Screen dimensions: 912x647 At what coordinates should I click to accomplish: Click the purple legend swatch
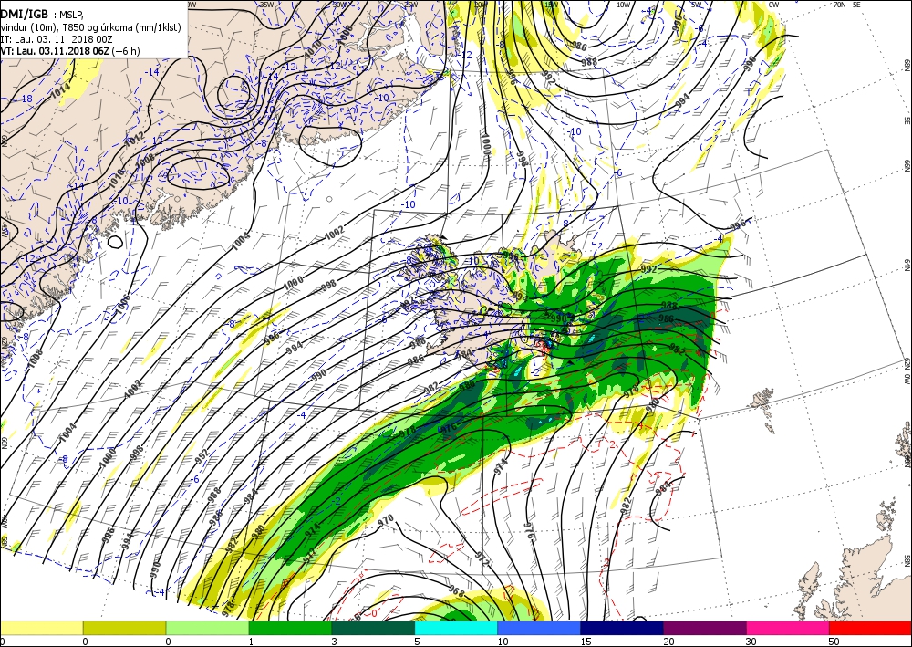(x=704, y=628)
